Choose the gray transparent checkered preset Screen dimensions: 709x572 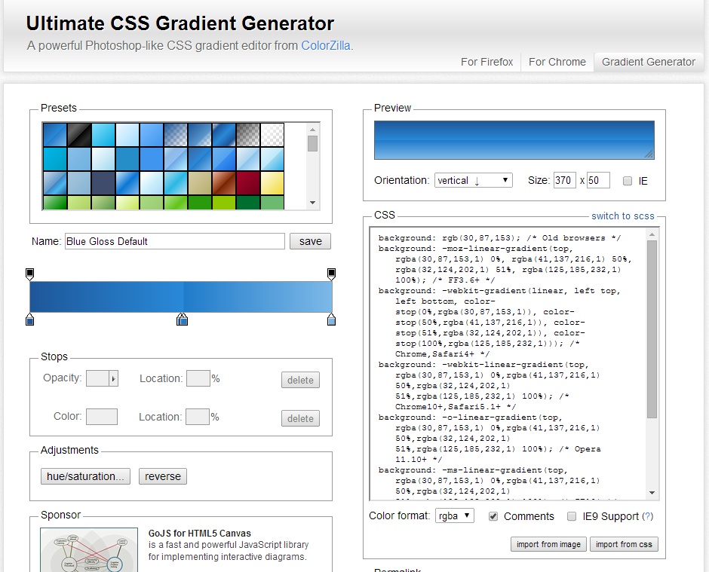tap(248, 135)
